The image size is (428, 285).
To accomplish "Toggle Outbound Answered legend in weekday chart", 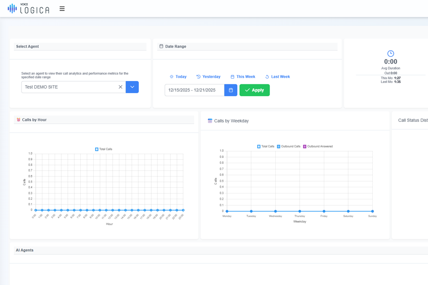I will (x=318, y=147).
